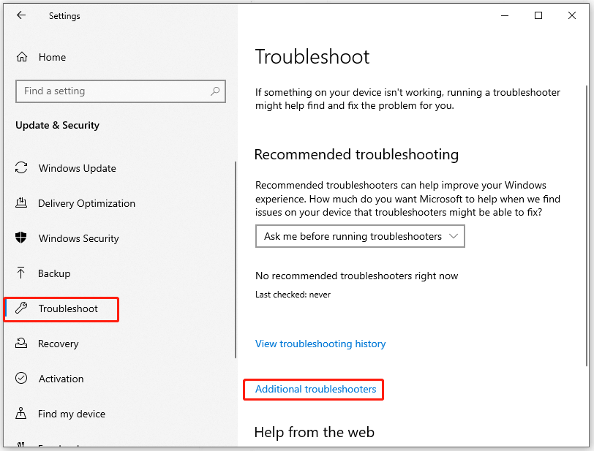Click the Windows Update sync icon
Viewport: 594px width, 451px height.
tap(22, 168)
